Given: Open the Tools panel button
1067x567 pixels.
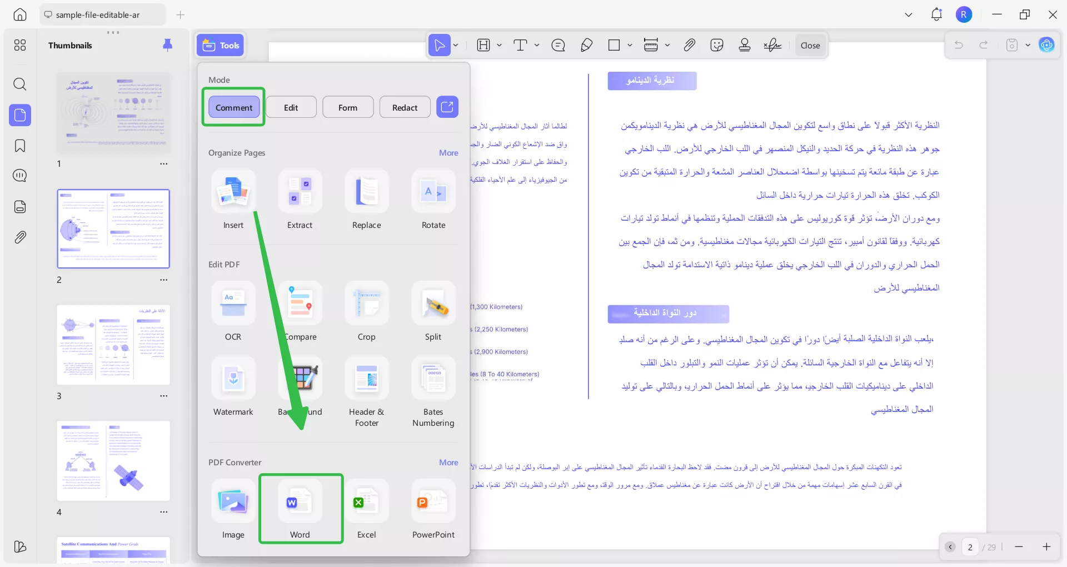Looking at the screenshot, I should click(221, 46).
